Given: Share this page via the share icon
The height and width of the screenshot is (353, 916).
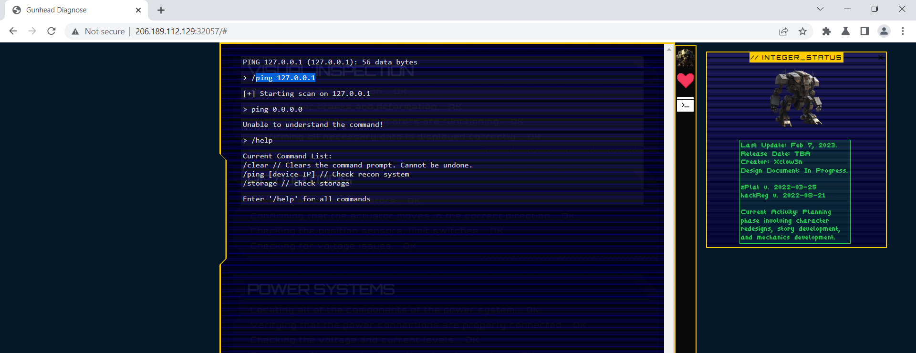Looking at the screenshot, I should click(783, 31).
